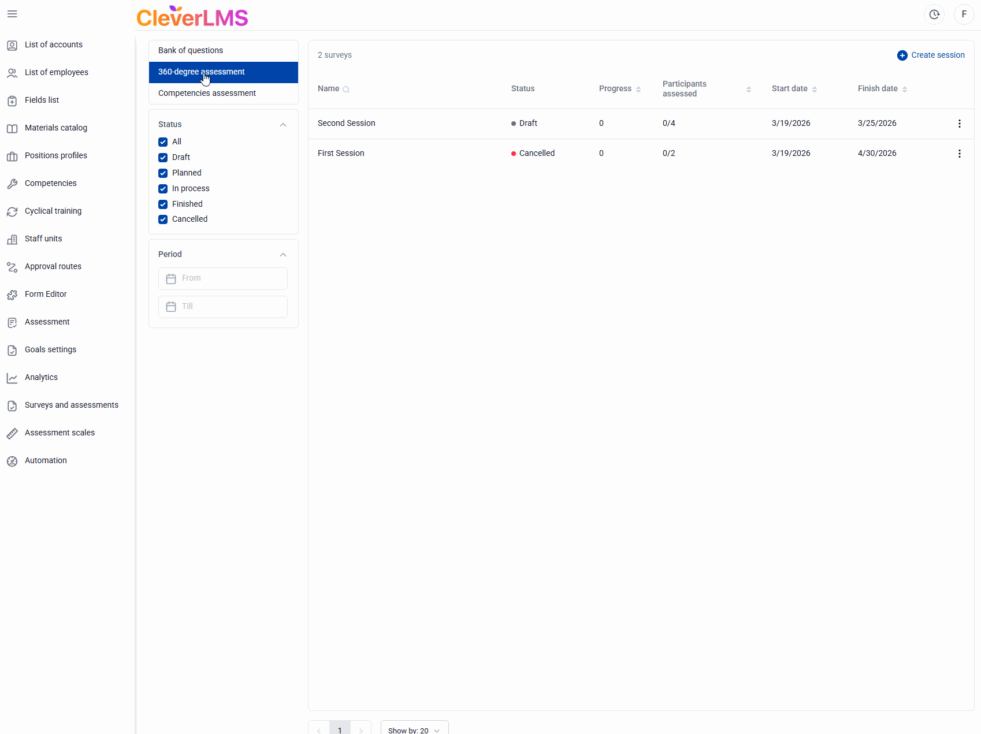Open the history clock icon
Viewport: 981px width, 734px height.
pos(934,14)
